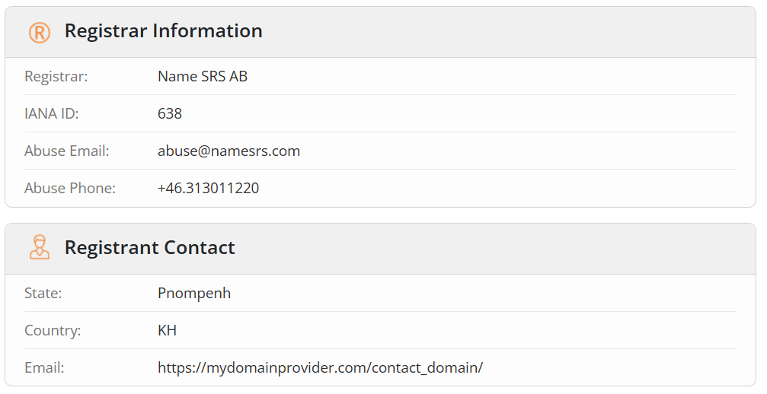
Task: Select the Name SRS AB registrar value
Action: coord(203,76)
